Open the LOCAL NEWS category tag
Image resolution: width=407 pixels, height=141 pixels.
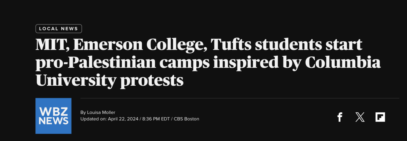tap(59, 29)
